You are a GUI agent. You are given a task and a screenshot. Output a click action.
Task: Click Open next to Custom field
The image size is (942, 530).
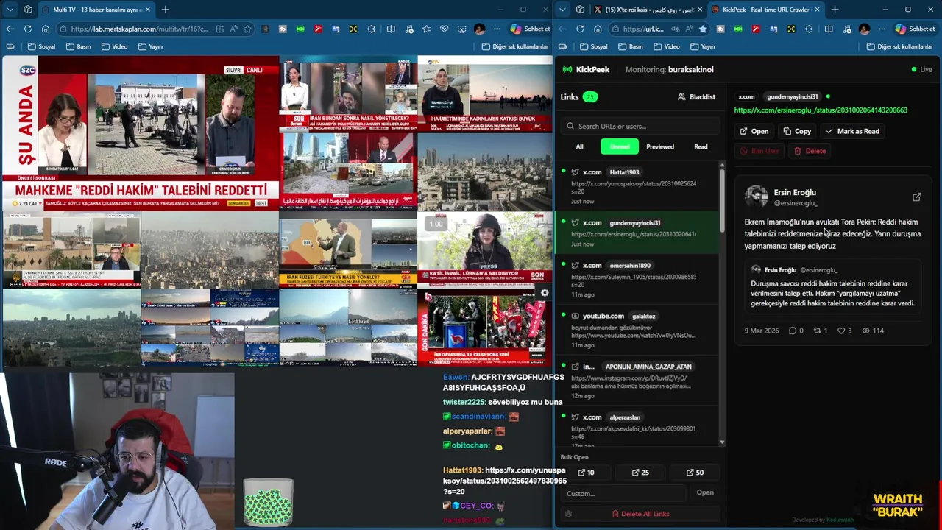pos(705,492)
